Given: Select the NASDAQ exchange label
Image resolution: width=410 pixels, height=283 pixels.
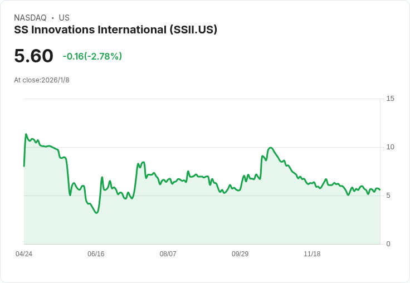Looking at the screenshot, I should 30,18.
